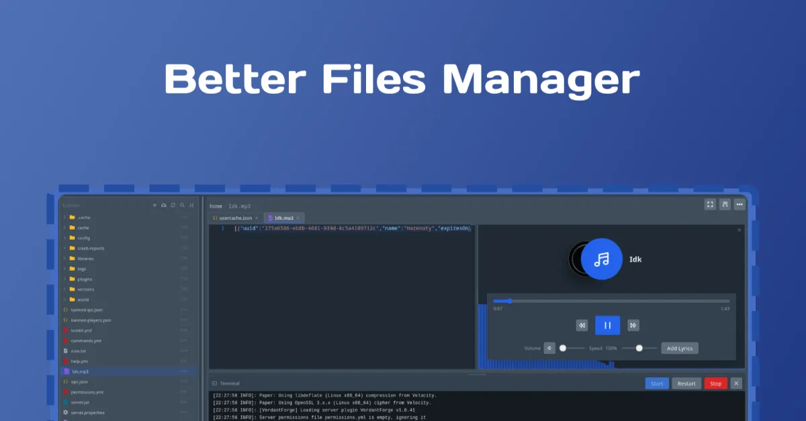The image size is (806, 421).
Task: Open the options dots for logs folder
Action: pyautogui.click(x=184, y=269)
